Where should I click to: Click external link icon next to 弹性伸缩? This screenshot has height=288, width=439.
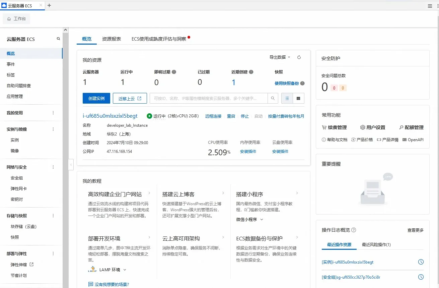point(32,264)
